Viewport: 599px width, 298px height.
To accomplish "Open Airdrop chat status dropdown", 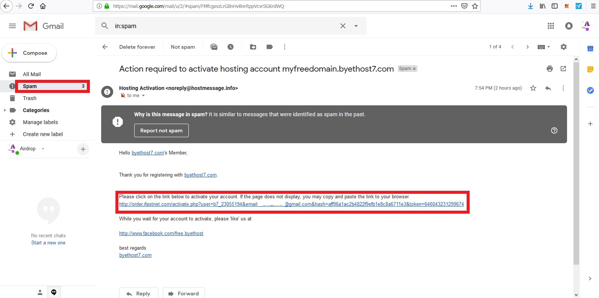I will tap(43, 149).
